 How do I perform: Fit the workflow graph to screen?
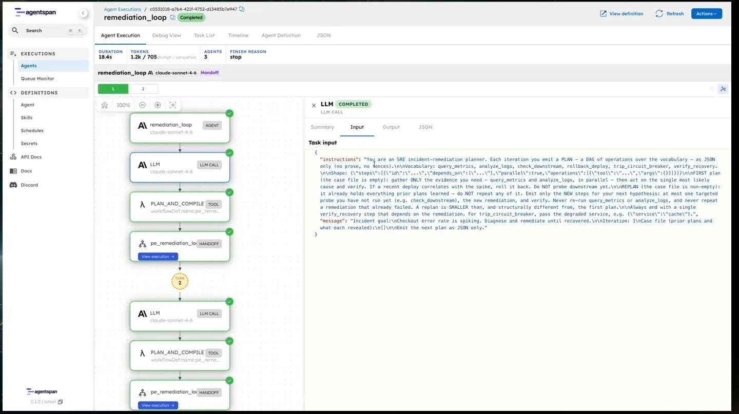(x=173, y=105)
